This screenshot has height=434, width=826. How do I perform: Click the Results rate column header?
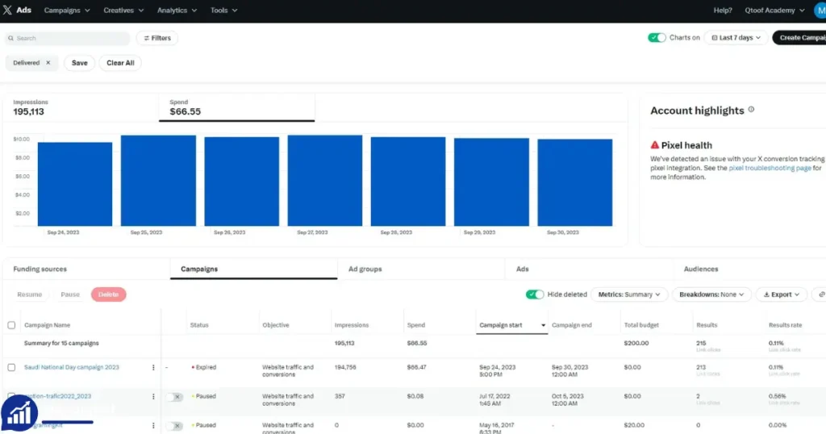click(x=785, y=325)
